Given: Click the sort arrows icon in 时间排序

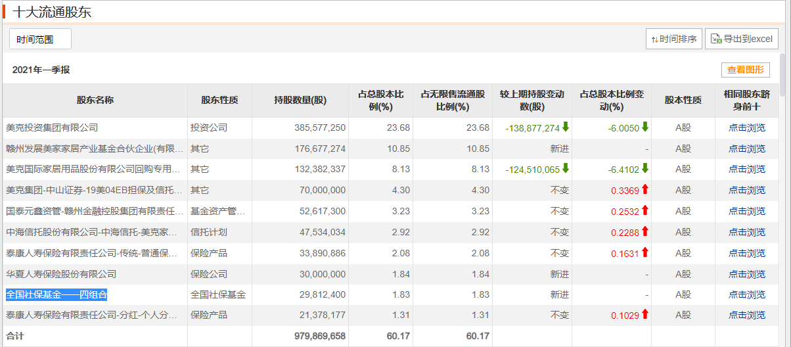Looking at the screenshot, I should tap(654, 39).
